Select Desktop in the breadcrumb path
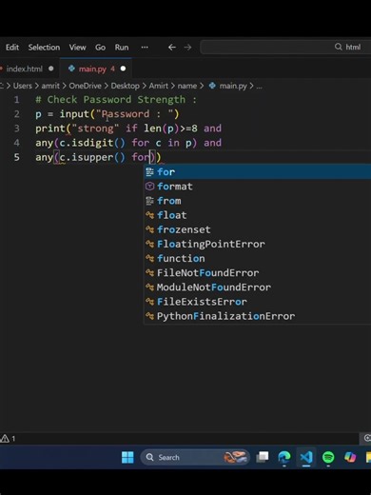The width and height of the screenshot is (371, 495). coord(125,86)
